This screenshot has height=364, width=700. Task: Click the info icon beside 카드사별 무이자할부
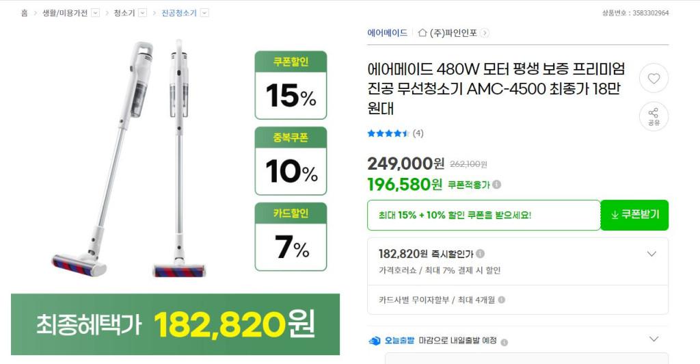click(x=502, y=300)
